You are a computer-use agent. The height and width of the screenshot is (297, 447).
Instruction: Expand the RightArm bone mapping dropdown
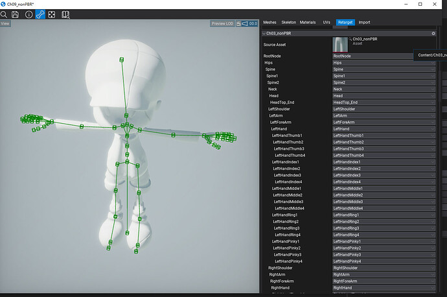click(x=383, y=274)
